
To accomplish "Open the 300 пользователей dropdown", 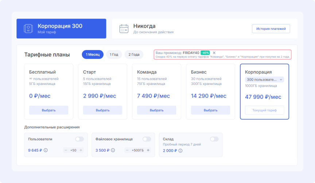I will click(x=264, y=79).
